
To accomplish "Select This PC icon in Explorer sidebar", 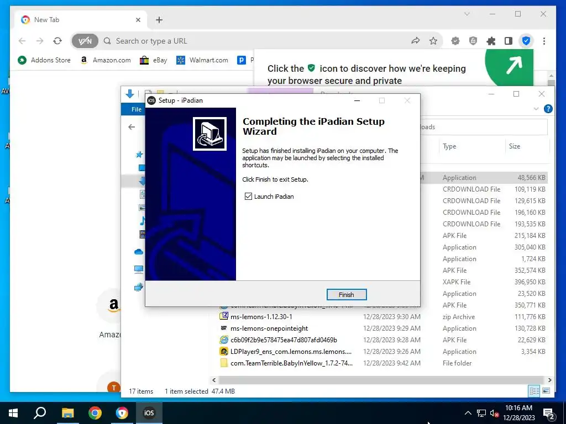I will (x=139, y=269).
